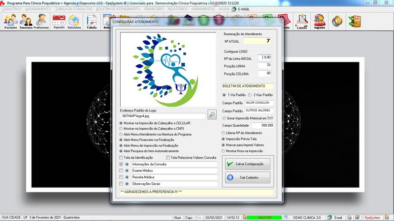Click the Suporte toolbar icon
Image resolution: width=394 pixels, height=221 pixels.
click(x=319, y=21)
